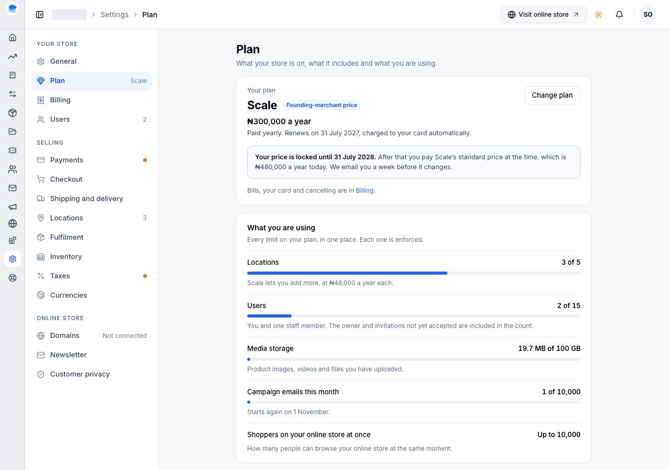This screenshot has width=669, height=470.
Task: Click the settings gear icon in left rail
Action: (13, 259)
